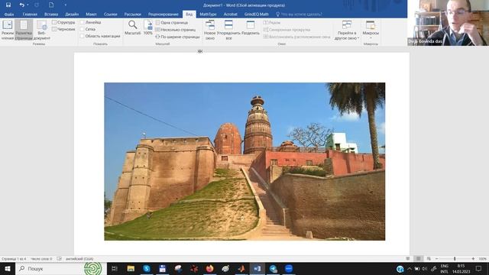Open the Файл tab
Image resolution: width=489 pixels, height=275 pixels.
coord(8,14)
